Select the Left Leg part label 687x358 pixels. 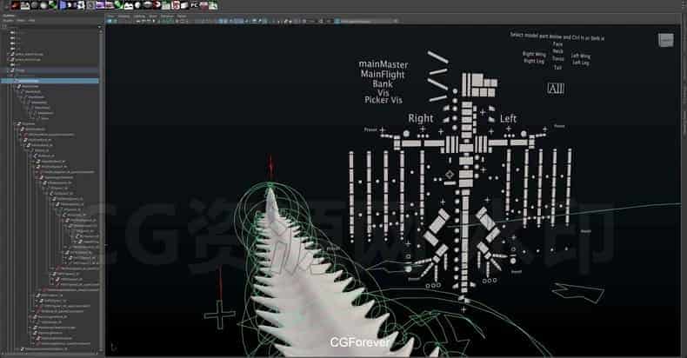pos(581,63)
